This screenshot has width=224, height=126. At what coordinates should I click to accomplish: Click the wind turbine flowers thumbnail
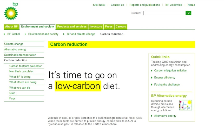[x=186, y=105]
